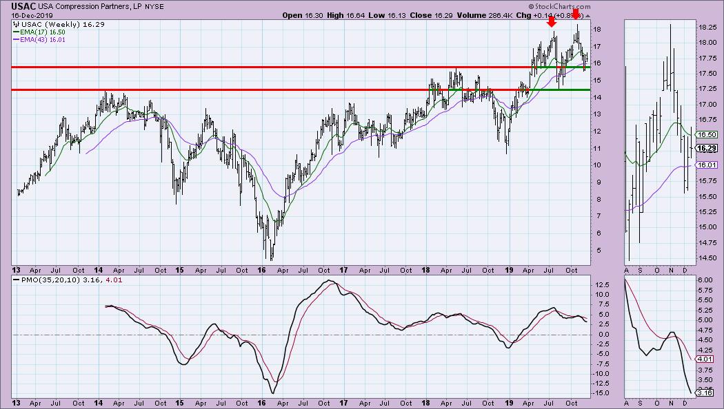The image size is (724, 409).
Task: Click year 17 on the PMO panel time axis
Action: click(343, 403)
